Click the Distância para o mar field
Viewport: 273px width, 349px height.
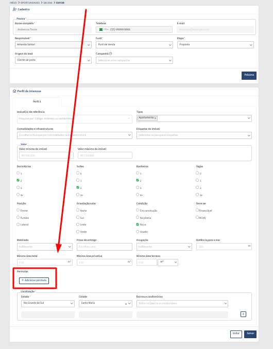click(x=224, y=247)
